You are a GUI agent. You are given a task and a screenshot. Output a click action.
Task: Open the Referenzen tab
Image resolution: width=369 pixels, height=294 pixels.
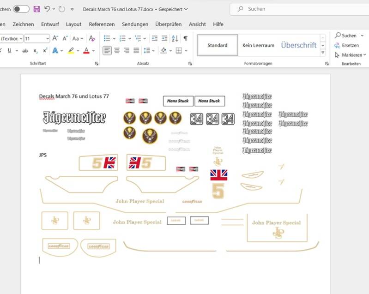(x=102, y=24)
